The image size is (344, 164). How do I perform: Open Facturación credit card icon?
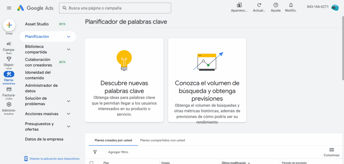point(9,89)
